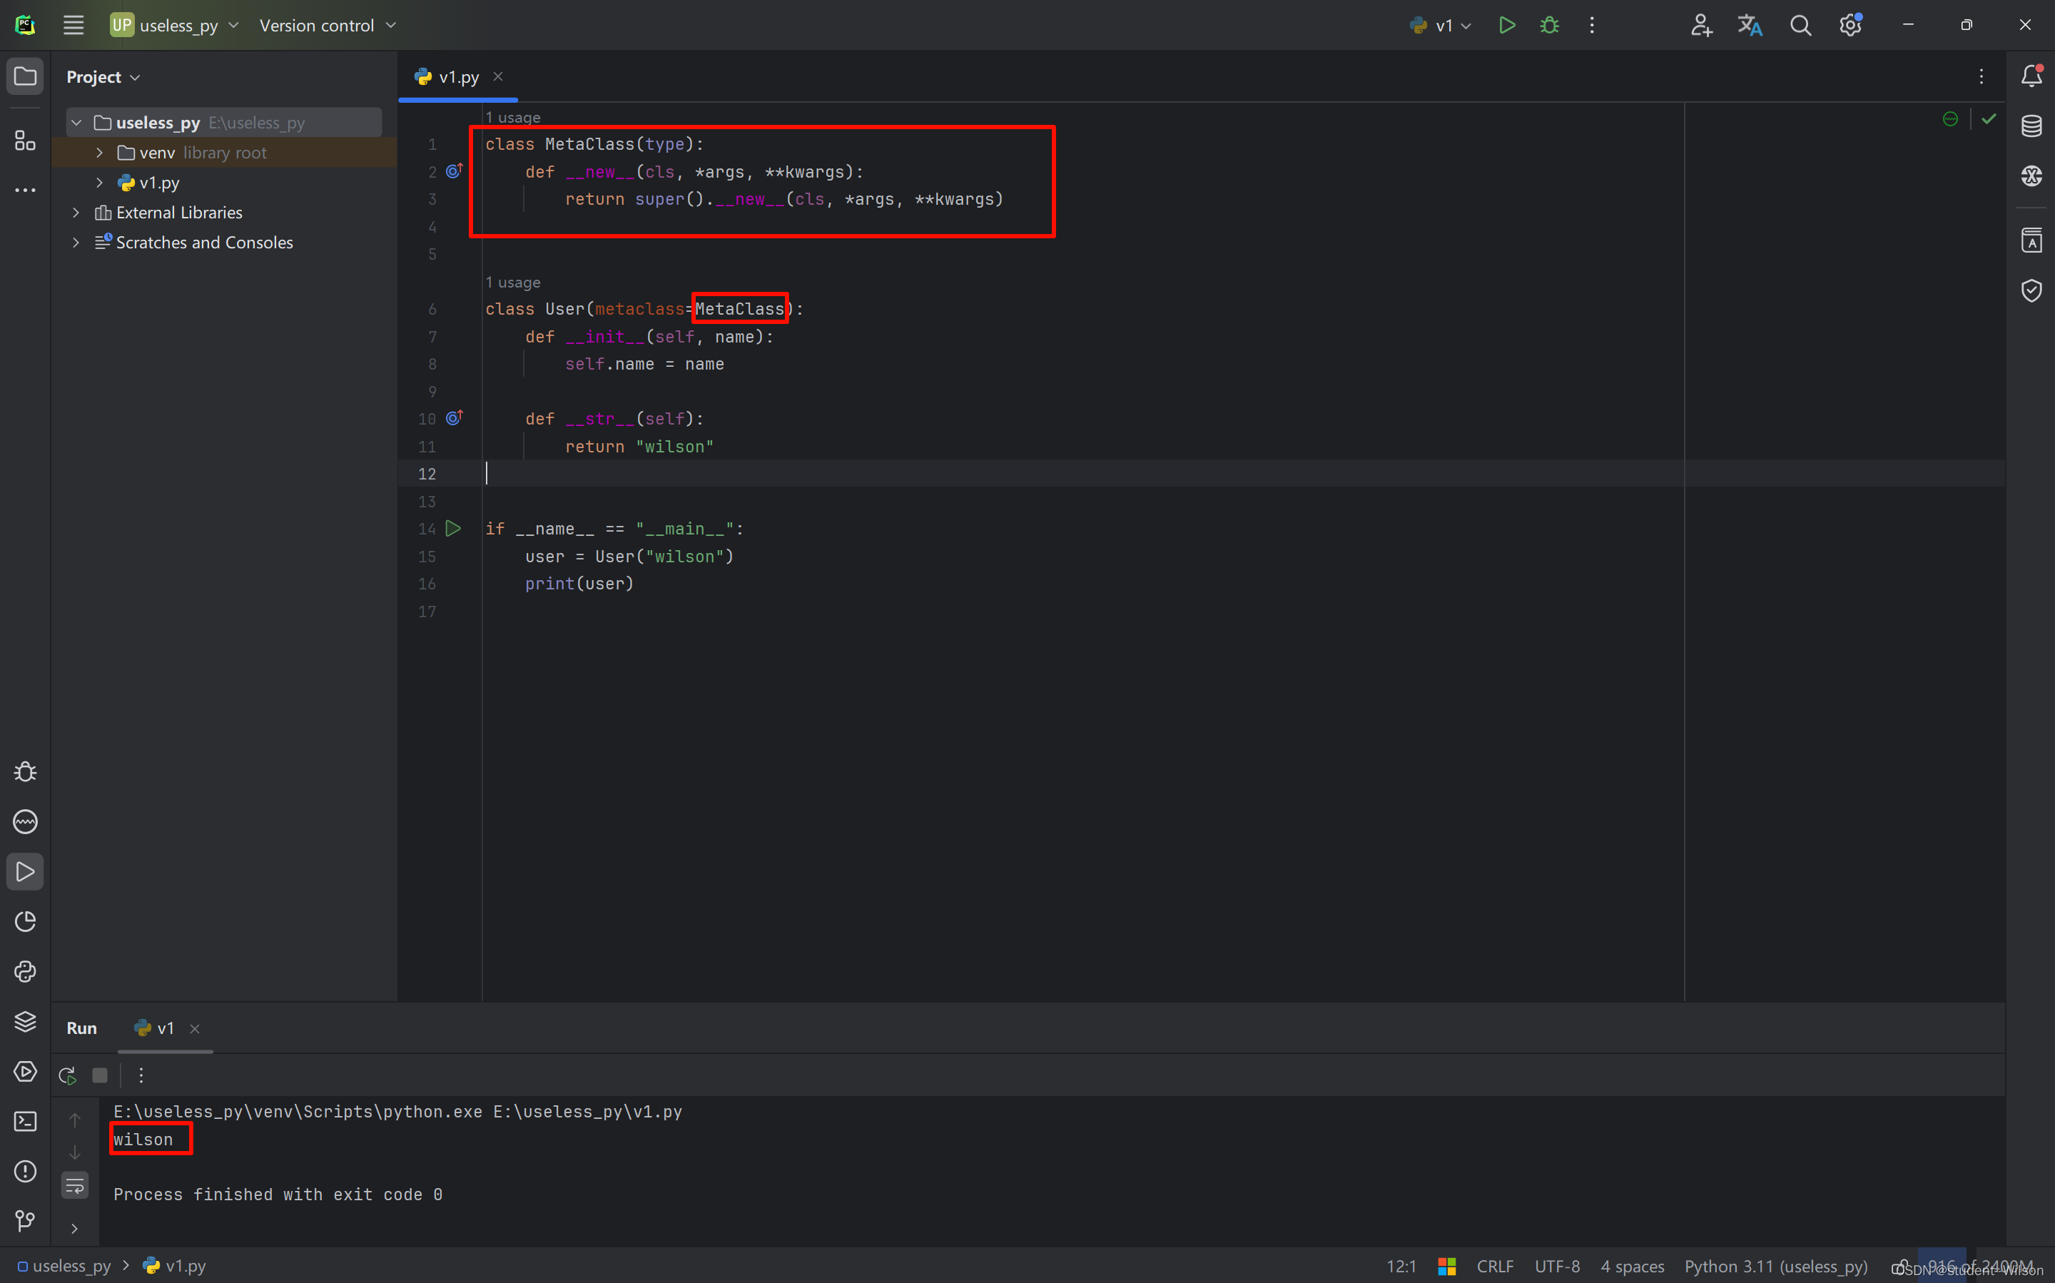Open Notifications bell icon
This screenshot has height=1283, width=2055.
[x=2031, y=76]
